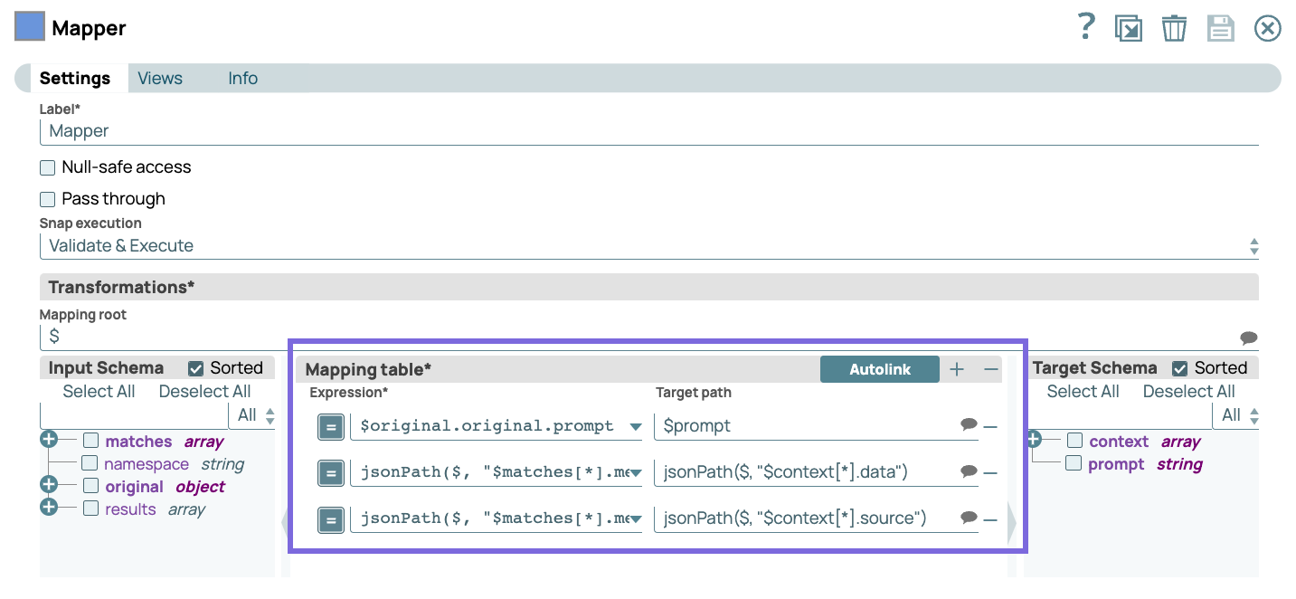Click the add mapping row plus icon

pyautogui.click(x=957, y=369)
